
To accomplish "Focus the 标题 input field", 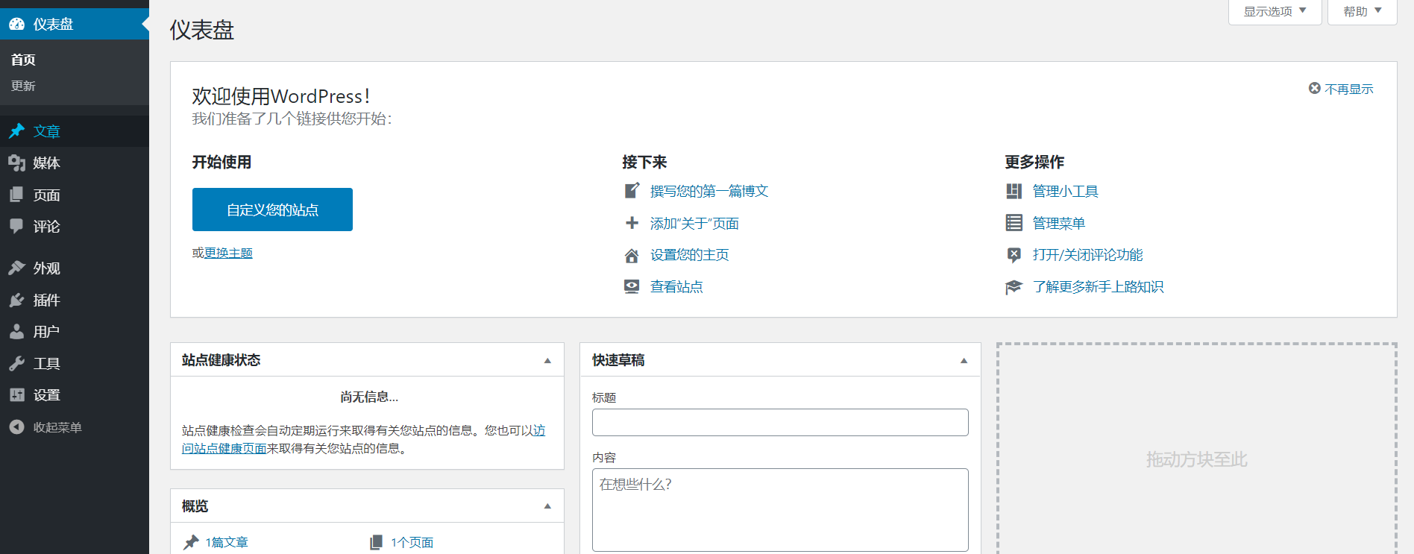I will [780, 423].
